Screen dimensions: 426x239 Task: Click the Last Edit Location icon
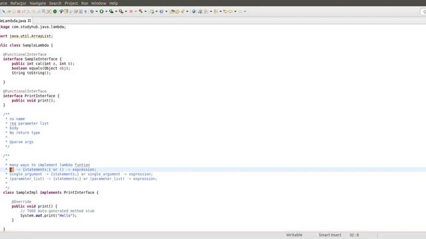pos(226,11)
